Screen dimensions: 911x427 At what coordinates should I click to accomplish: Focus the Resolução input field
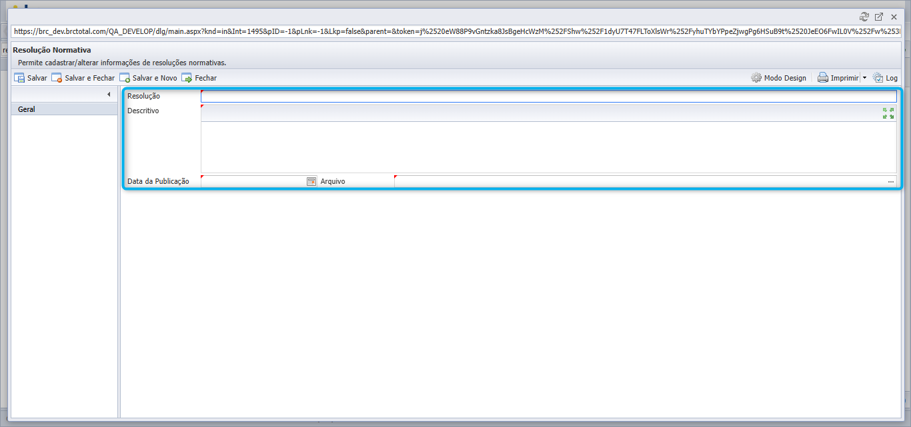pos(549,97)
